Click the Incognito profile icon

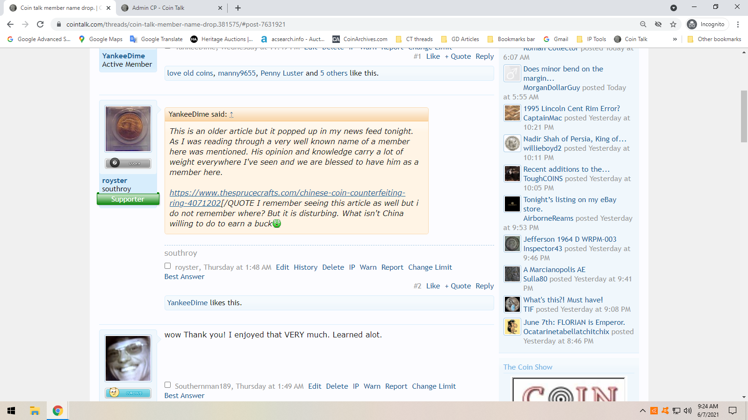coord(692,24)
